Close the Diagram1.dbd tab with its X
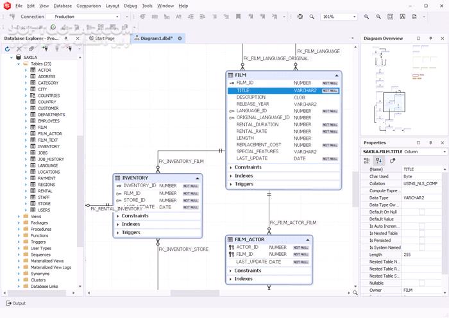This screenshot has width=449, height=318. pos(180,38)
